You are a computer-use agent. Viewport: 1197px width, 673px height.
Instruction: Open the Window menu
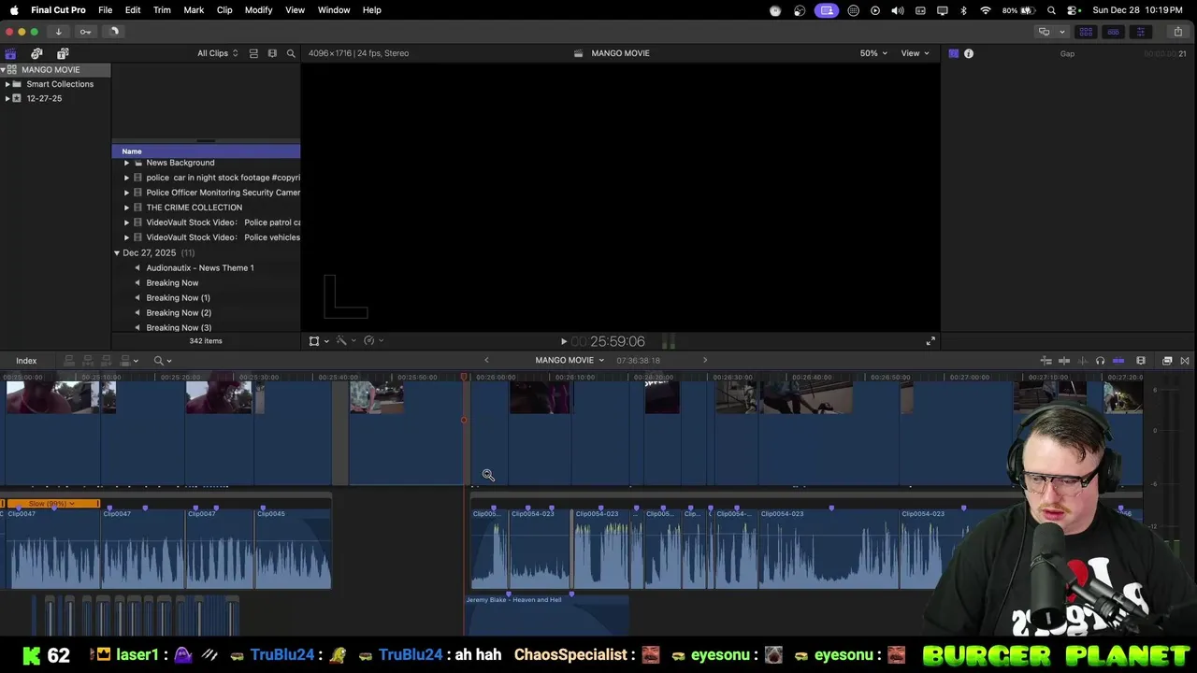tap(334, 10)
